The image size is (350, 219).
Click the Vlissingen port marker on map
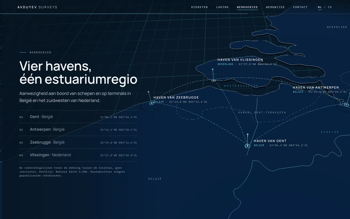pos(214,80)
